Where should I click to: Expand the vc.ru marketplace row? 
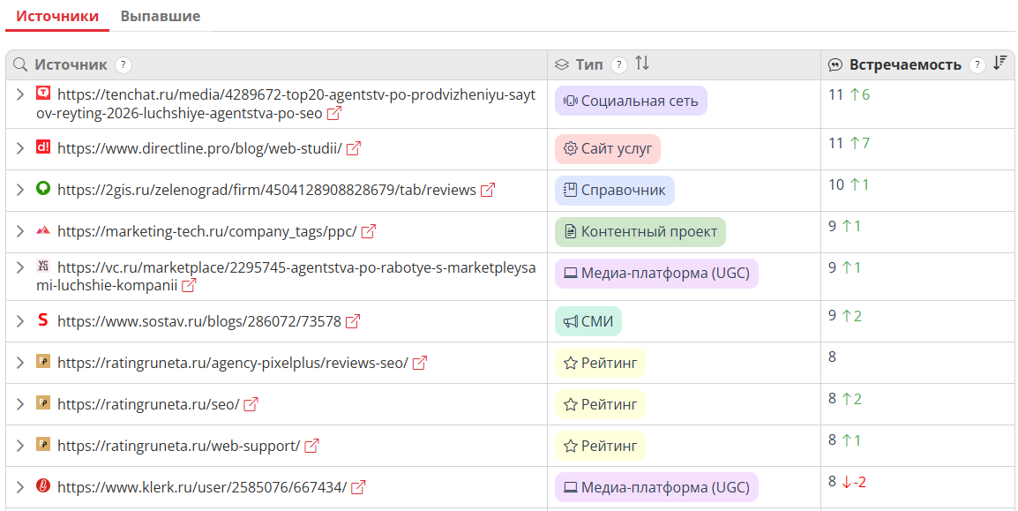(20, 267)
